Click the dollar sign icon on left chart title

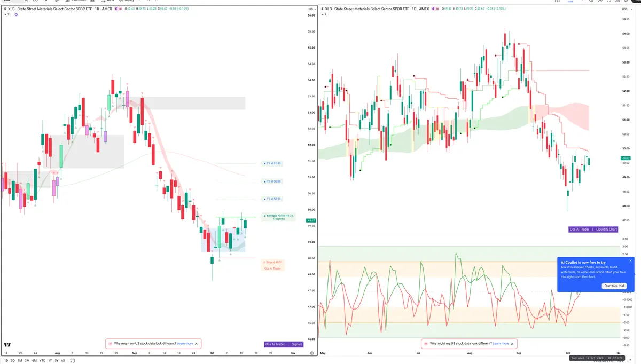(5, 9)
